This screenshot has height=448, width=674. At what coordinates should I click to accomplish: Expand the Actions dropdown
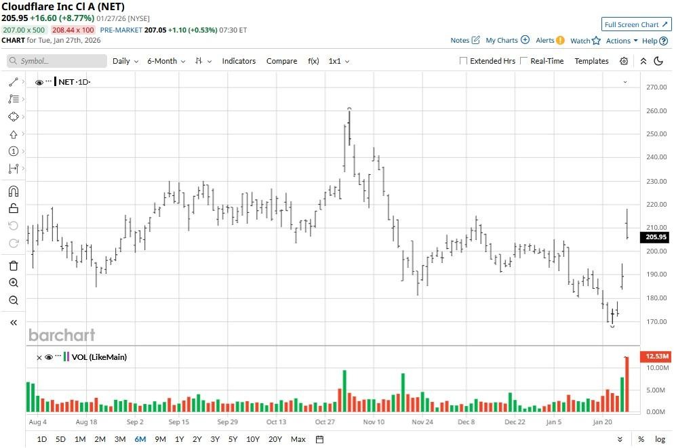(x=622, y=41)
